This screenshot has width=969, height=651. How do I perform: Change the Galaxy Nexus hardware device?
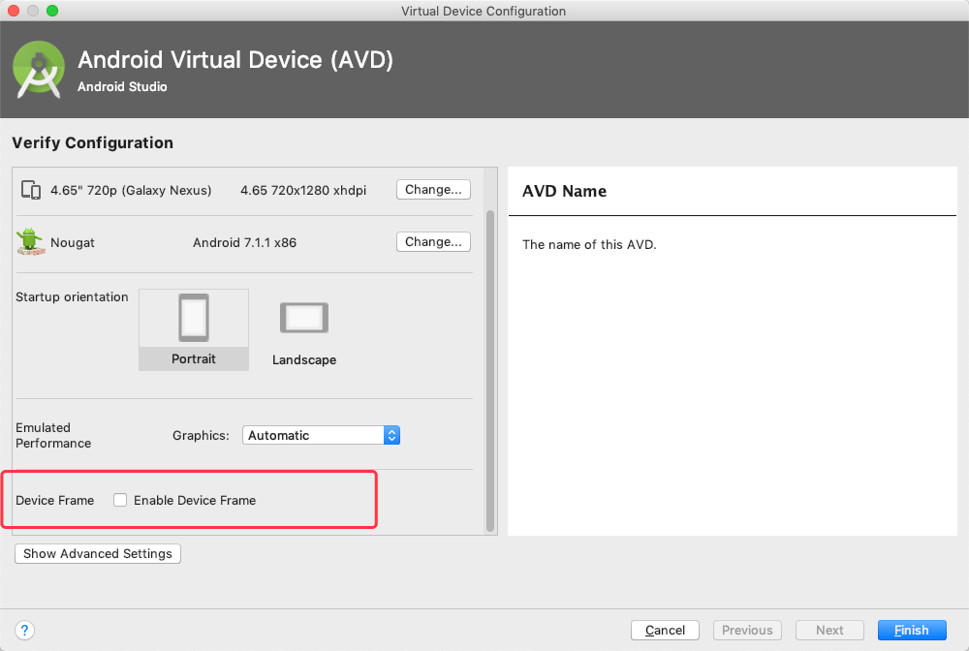(x=433, y=190)
